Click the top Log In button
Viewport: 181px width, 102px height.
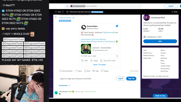171,6
